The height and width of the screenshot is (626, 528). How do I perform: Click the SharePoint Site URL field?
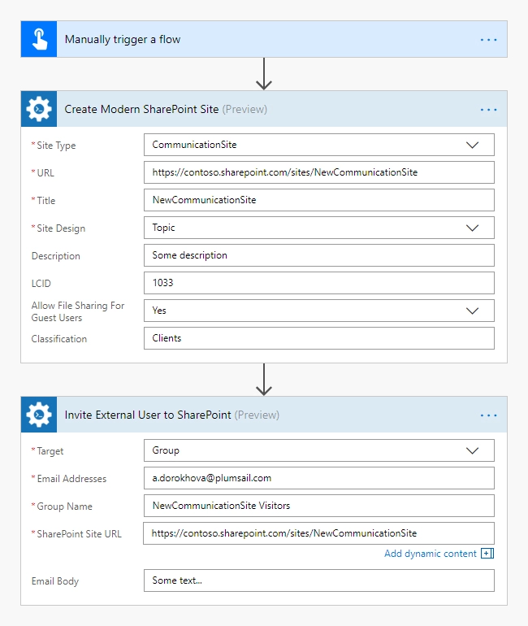click(318, 533)
